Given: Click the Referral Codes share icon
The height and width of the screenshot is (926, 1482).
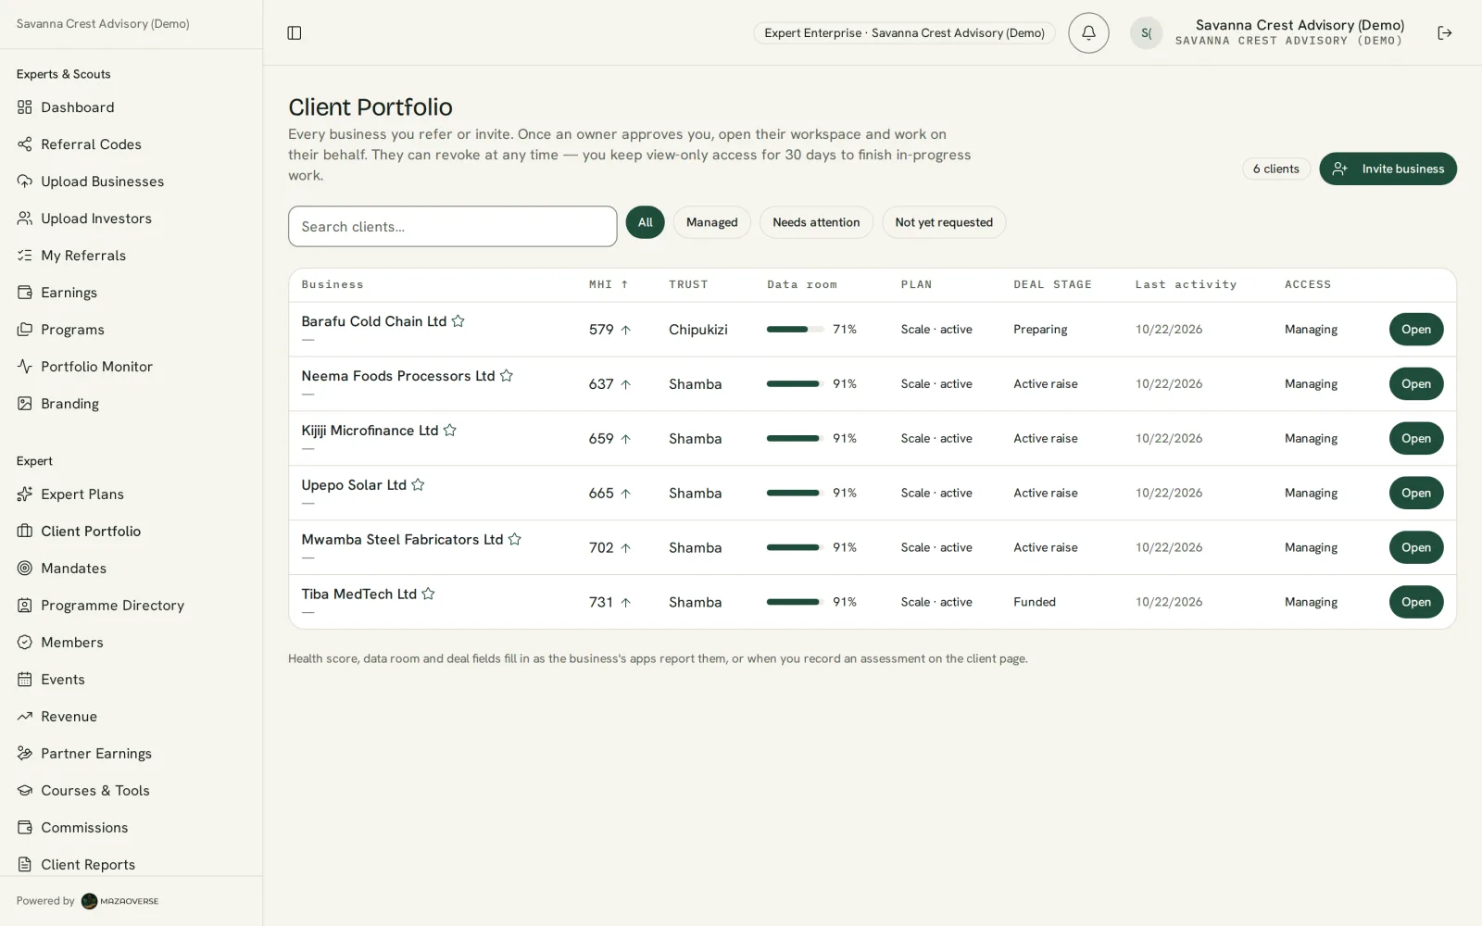Looking at the screenshot, I should [x=25, y=144].
